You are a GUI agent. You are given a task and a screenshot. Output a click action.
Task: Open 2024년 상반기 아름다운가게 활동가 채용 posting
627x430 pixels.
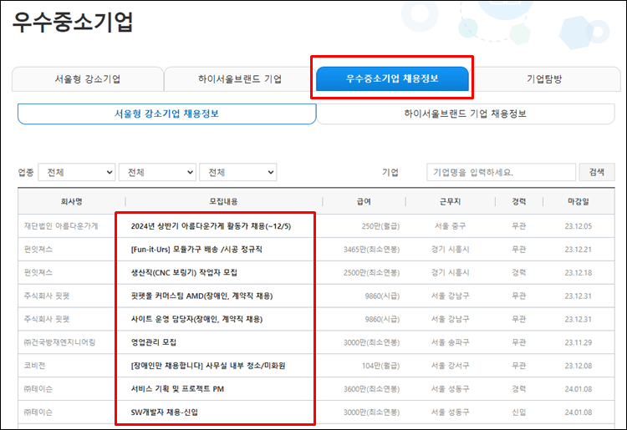coord(211,226)
